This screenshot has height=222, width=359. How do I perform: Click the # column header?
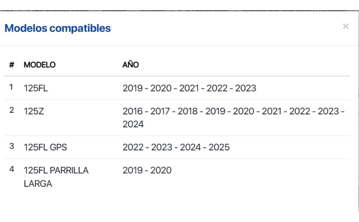tap(12, 65)
